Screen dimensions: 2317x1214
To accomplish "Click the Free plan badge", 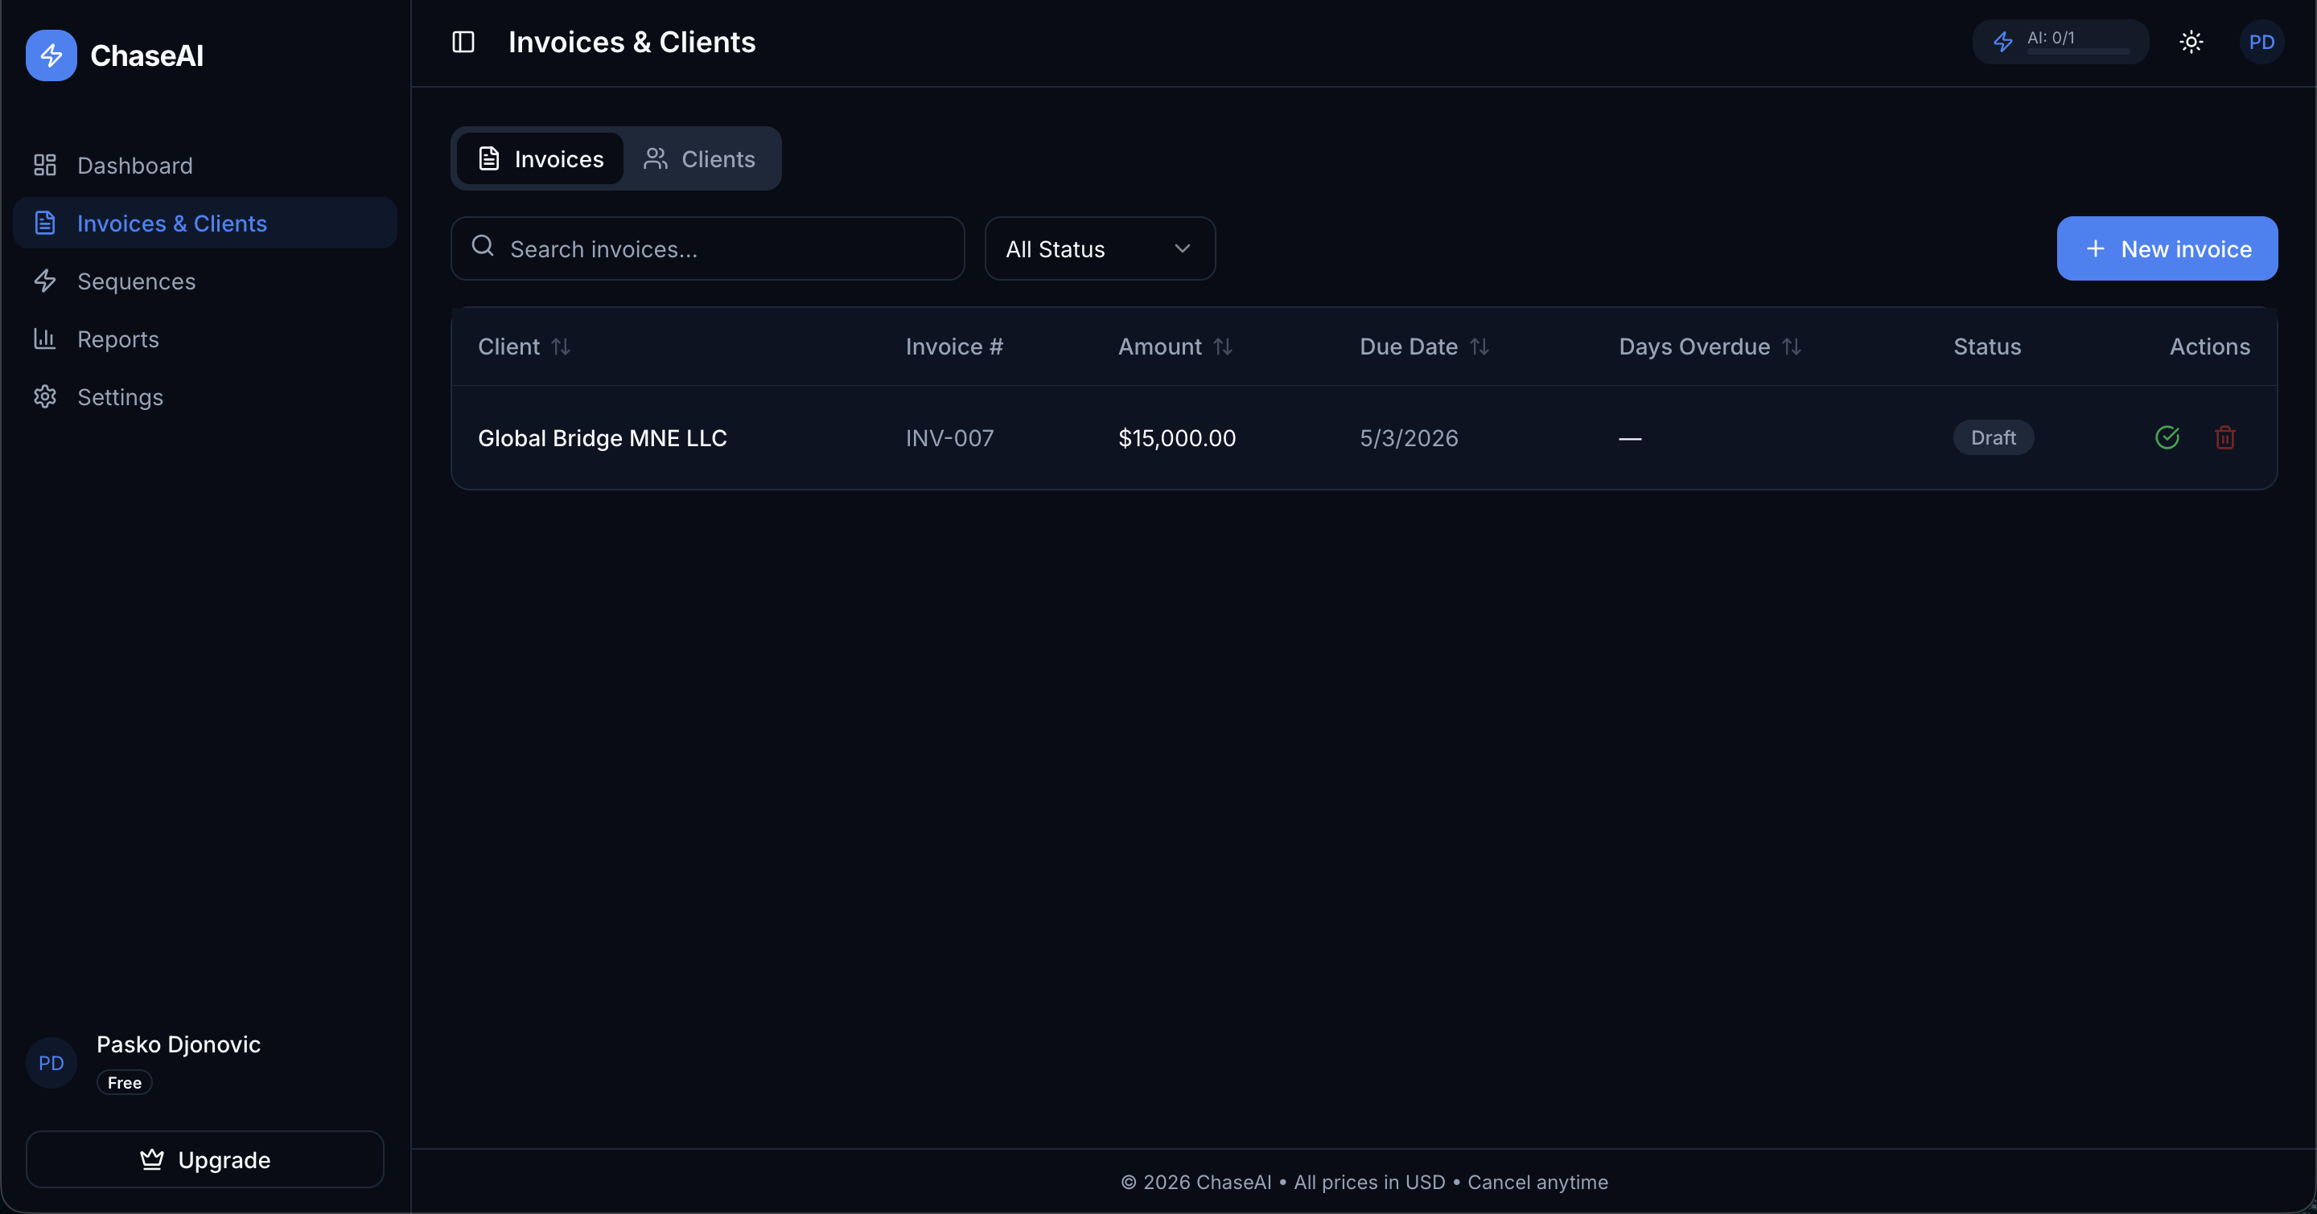I will coord(124,1083).
